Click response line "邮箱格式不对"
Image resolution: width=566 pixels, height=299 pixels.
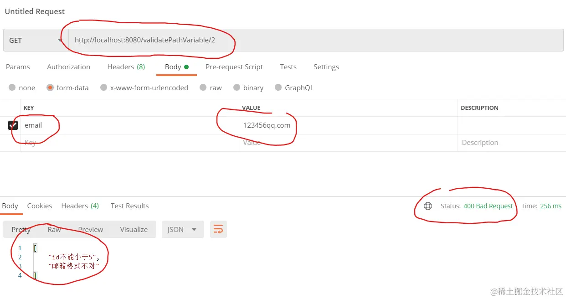tap(74, 266)
